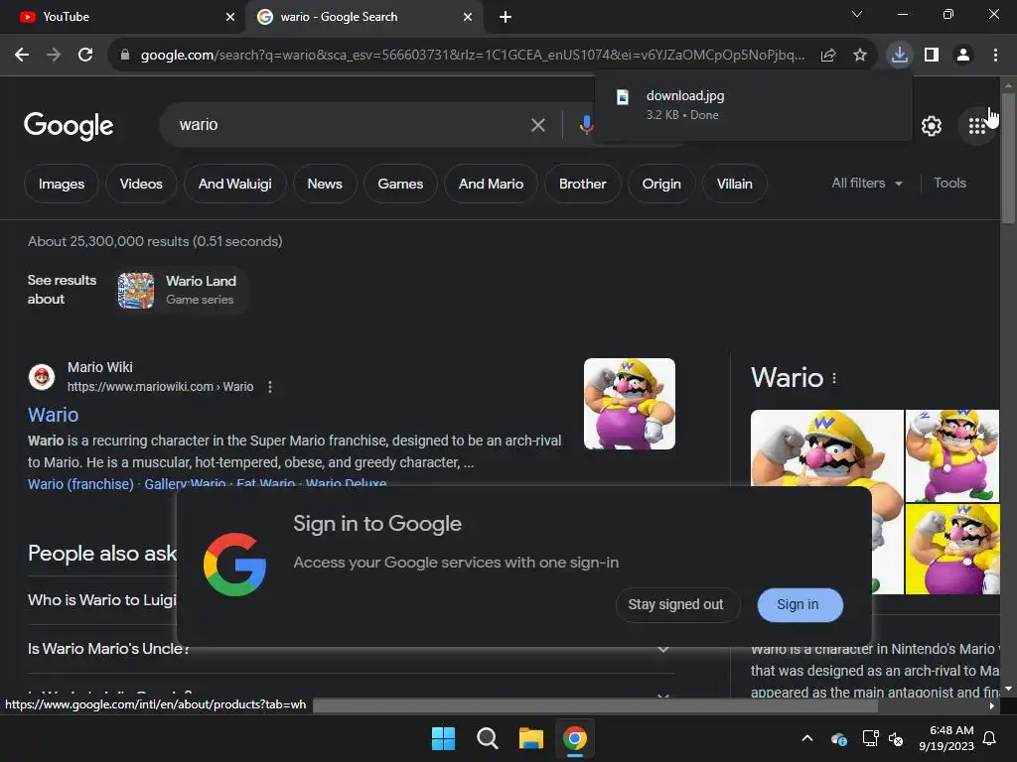Click the network tray icon
This screenshot has height=762, width=1017.
(870, 738)
